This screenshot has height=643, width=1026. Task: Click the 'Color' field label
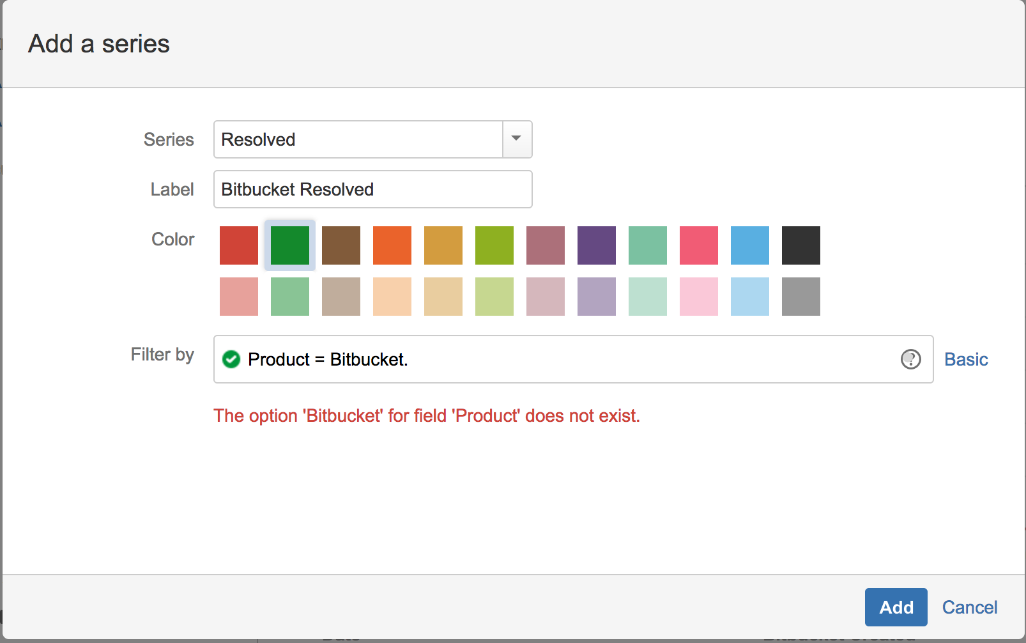172,239
